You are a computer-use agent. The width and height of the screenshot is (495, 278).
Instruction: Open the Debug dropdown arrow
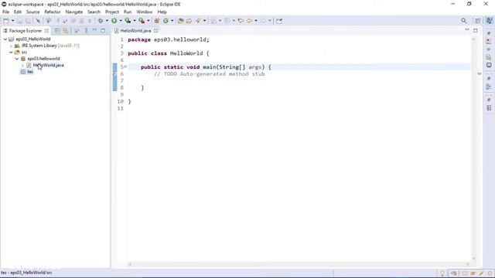[107, 21]
